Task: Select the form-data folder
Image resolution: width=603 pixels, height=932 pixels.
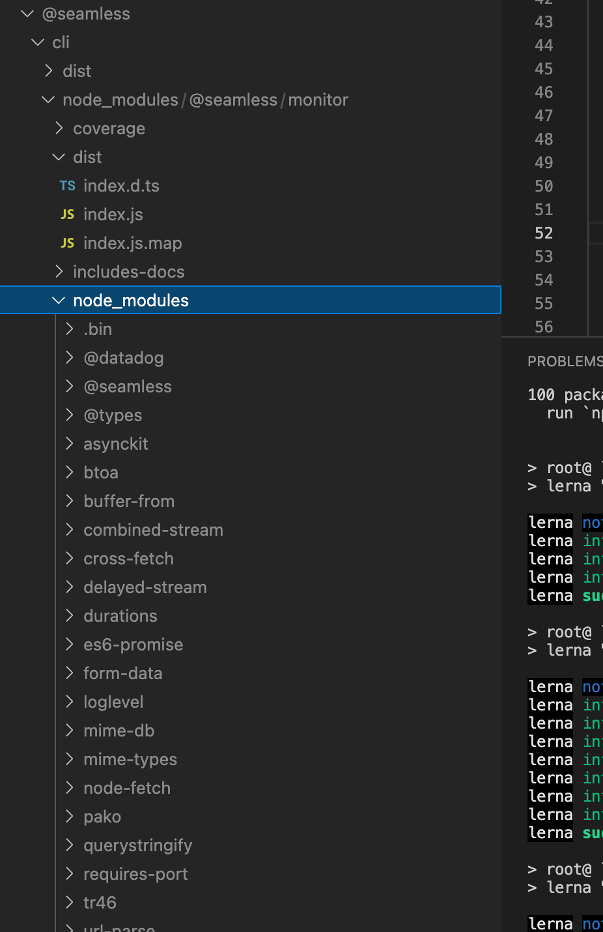Action: (122, 673)
